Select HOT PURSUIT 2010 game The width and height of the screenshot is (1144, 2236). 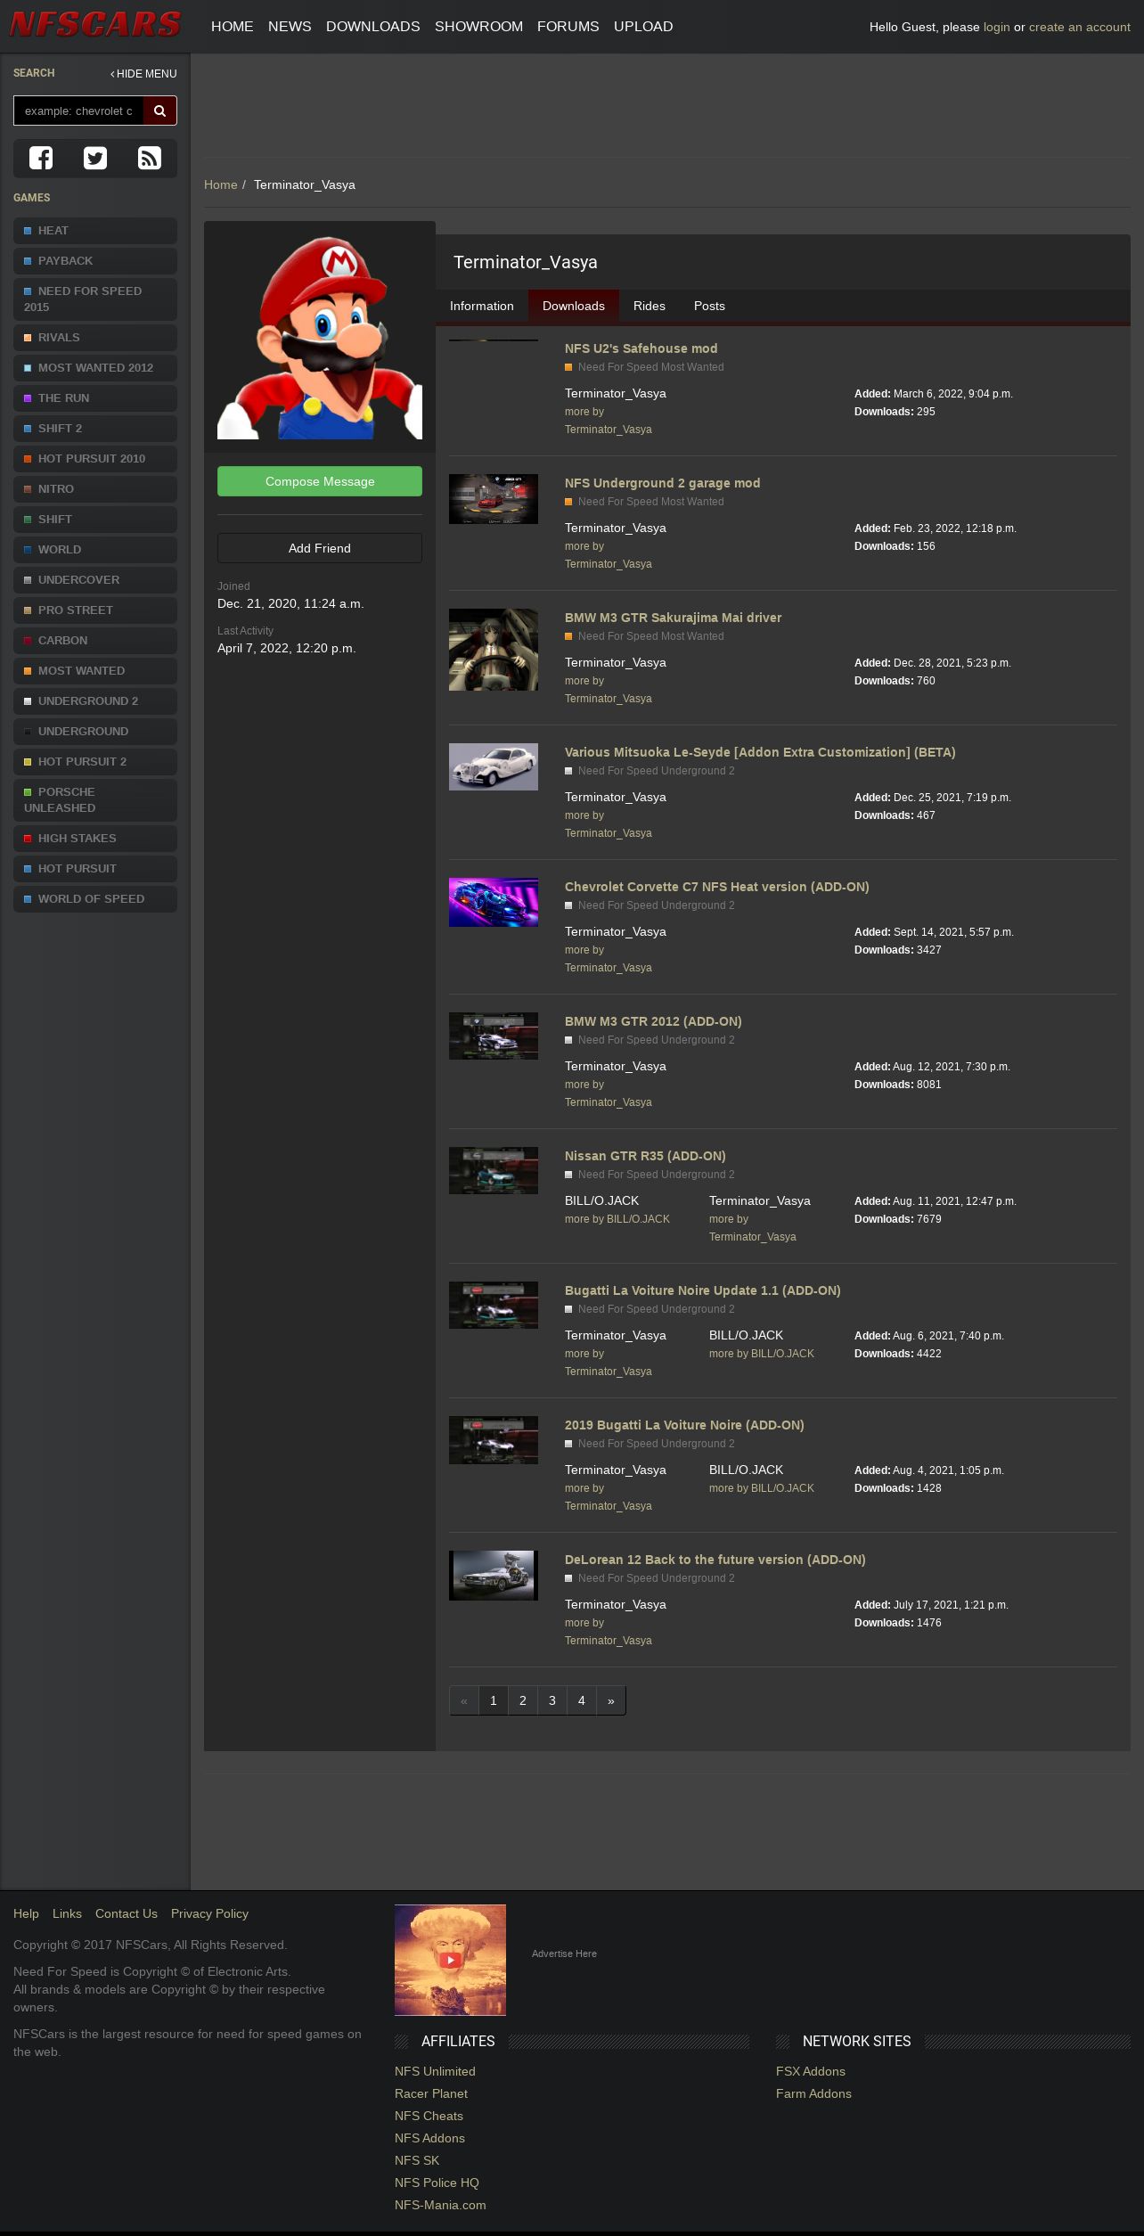pos(95,459)
